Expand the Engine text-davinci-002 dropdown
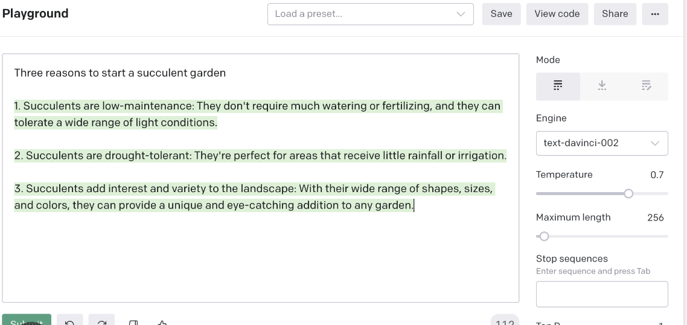 coord(602,143)
